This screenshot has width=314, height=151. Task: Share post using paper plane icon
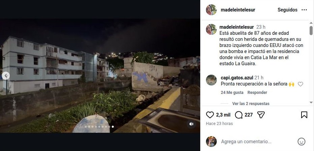click(261, 115)
